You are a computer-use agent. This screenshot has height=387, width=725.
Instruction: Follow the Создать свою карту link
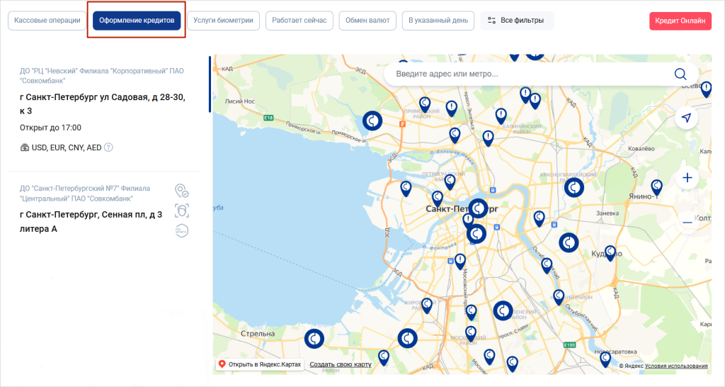point(341,364)
